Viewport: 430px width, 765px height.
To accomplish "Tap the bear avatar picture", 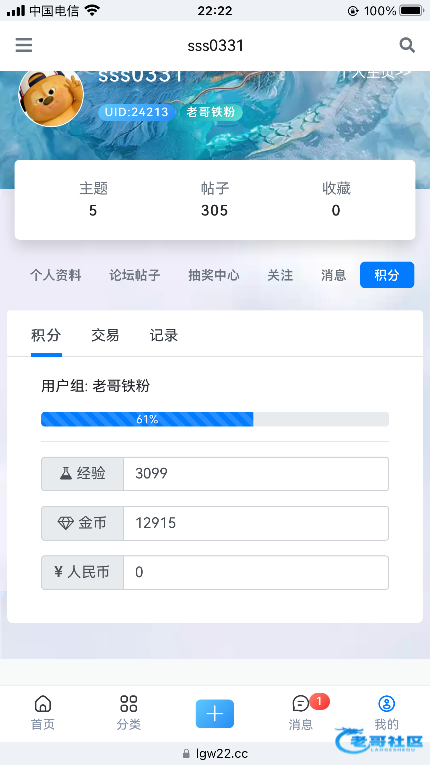I will 51,95.
